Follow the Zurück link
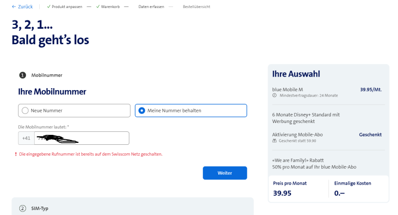Image resolution: width=398 pixels, height=215 pixels. point(25,6)
